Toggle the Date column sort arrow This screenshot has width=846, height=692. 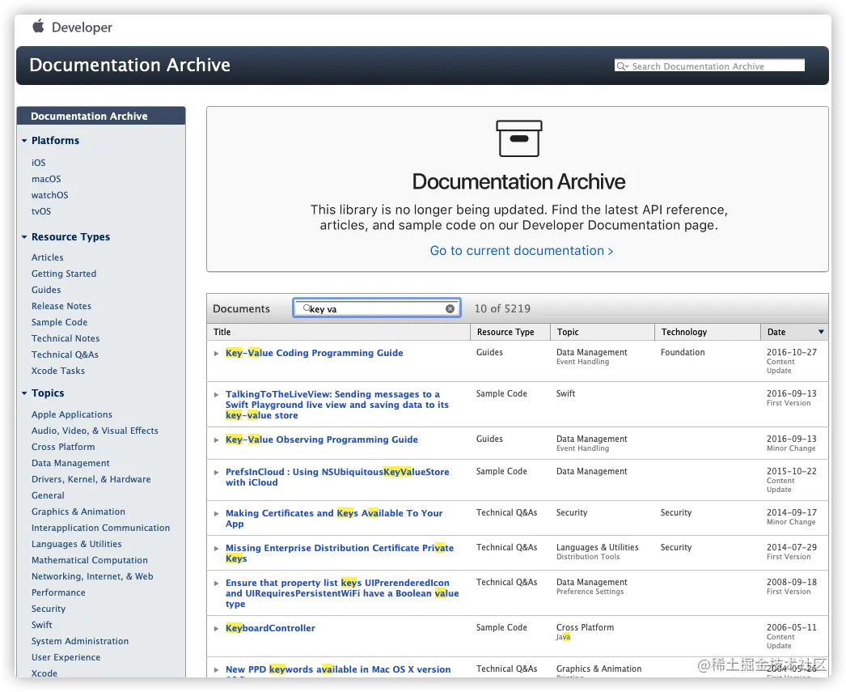pyautogui.click(x=821, y=332)
